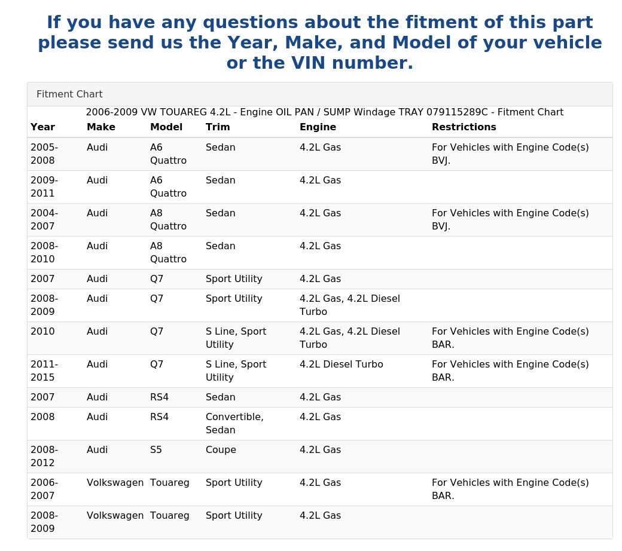This screenshot has width=622, height=551.
Task: Click the 'Restrictions' column header
Action: tap(464, 127)
